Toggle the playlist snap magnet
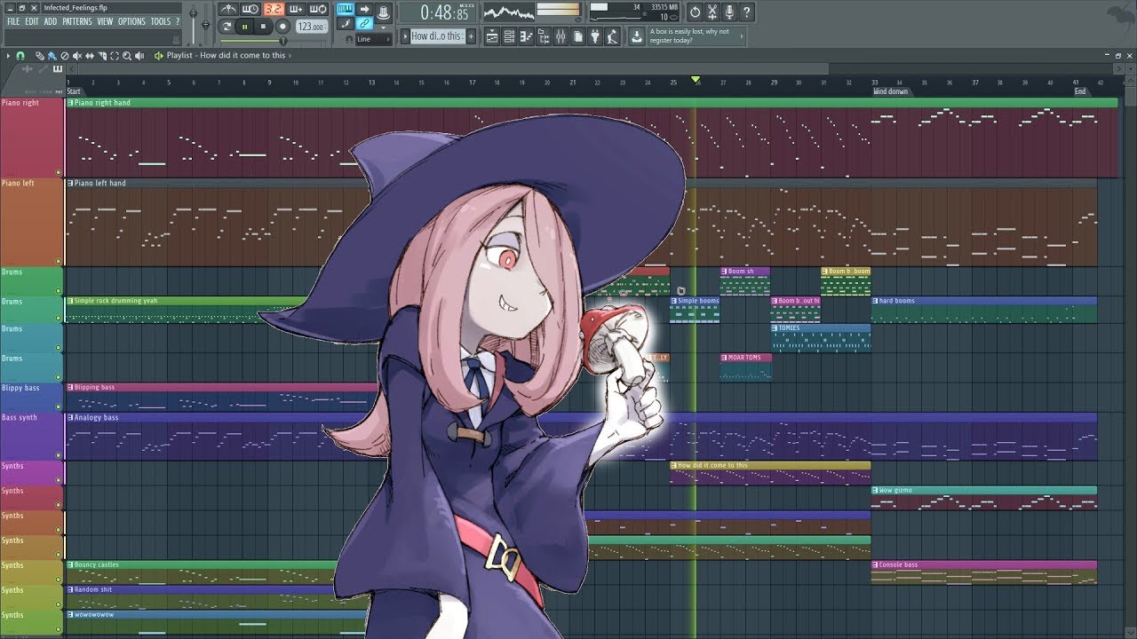The height and width of the screenshot is (639, 1137). [x=20, y=55]
